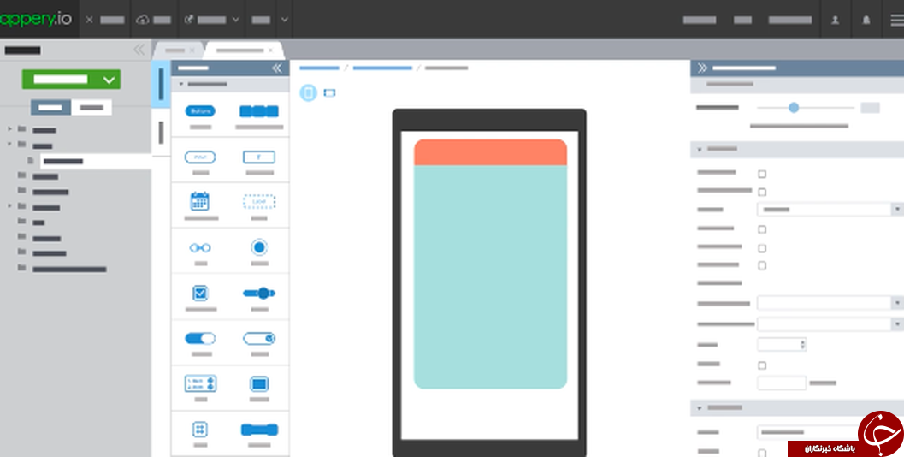Open the notification bell
Screen dimensions: 904x457
coord(866,20)
